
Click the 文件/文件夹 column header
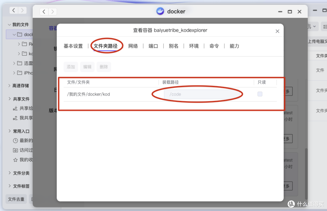tap(78, 82)
